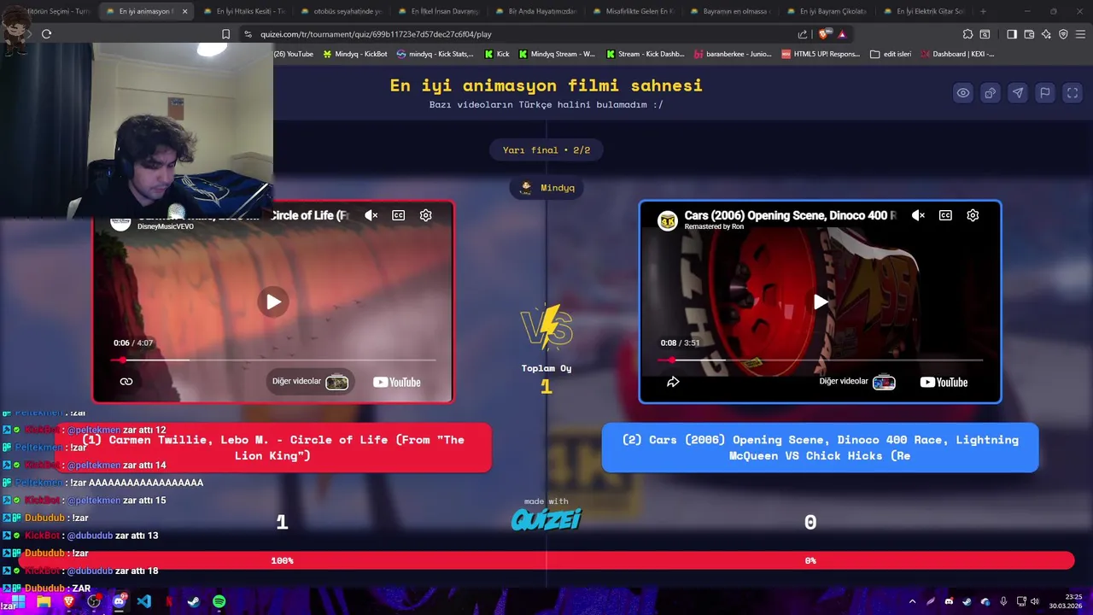Open YouTube logo on Circle of Life player

pyautogui.click(x=397, y=382)
